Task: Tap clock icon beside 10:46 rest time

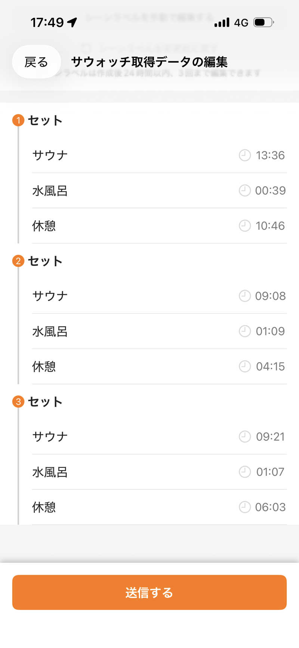Action: coord(244,226)
